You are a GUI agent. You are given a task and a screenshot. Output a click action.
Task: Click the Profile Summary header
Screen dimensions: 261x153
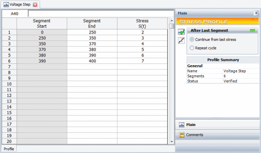click(x=223, y=60)
